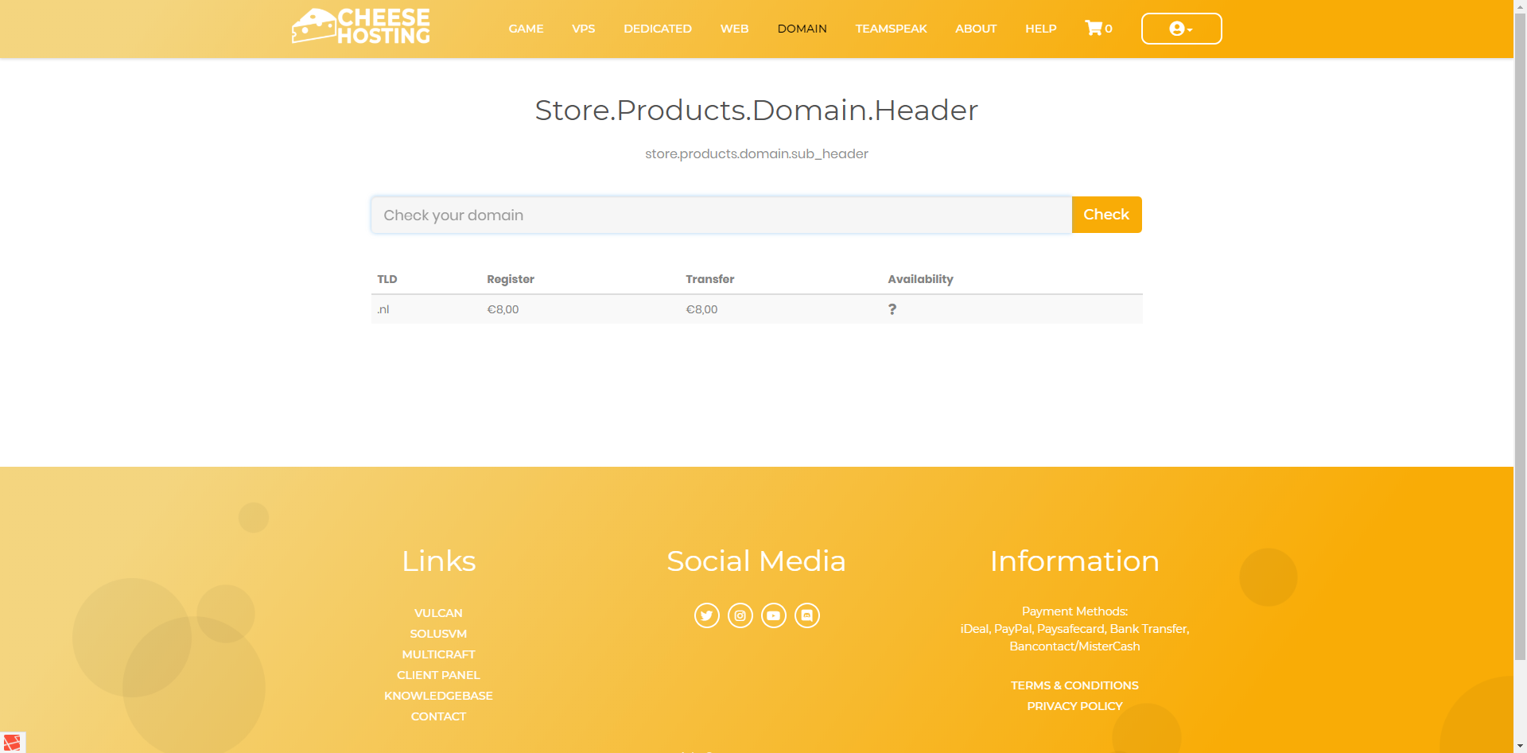Open the TERMS & CONDITIONS link

(1074, 685)
